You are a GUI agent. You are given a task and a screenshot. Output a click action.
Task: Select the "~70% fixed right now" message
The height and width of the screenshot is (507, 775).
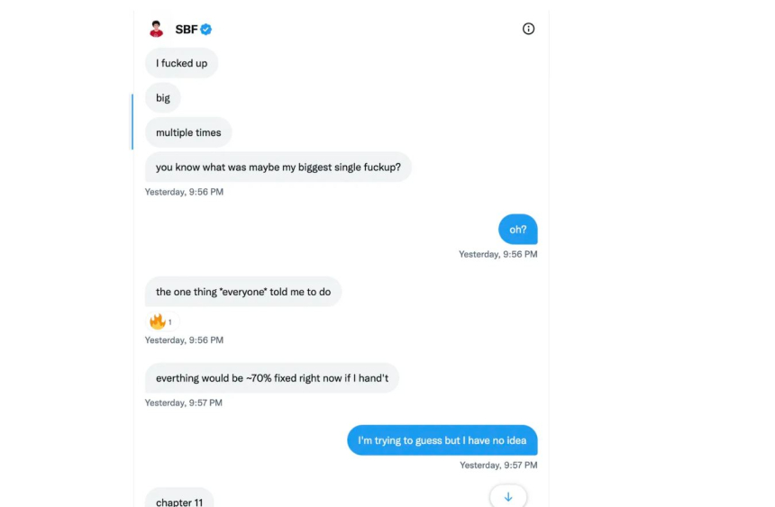271,378
